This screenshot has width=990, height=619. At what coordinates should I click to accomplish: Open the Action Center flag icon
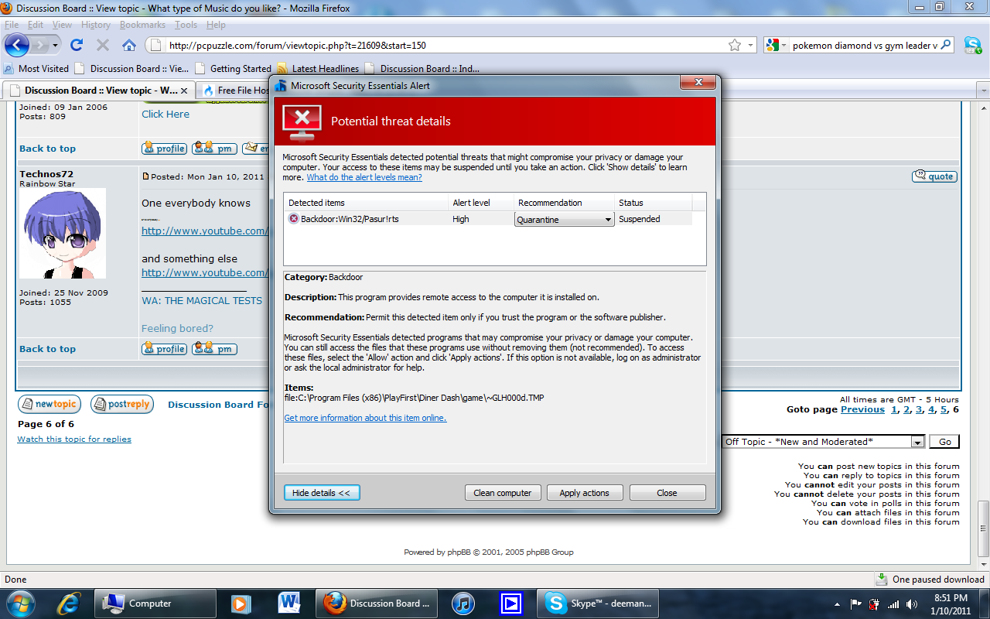pos(856,604)
